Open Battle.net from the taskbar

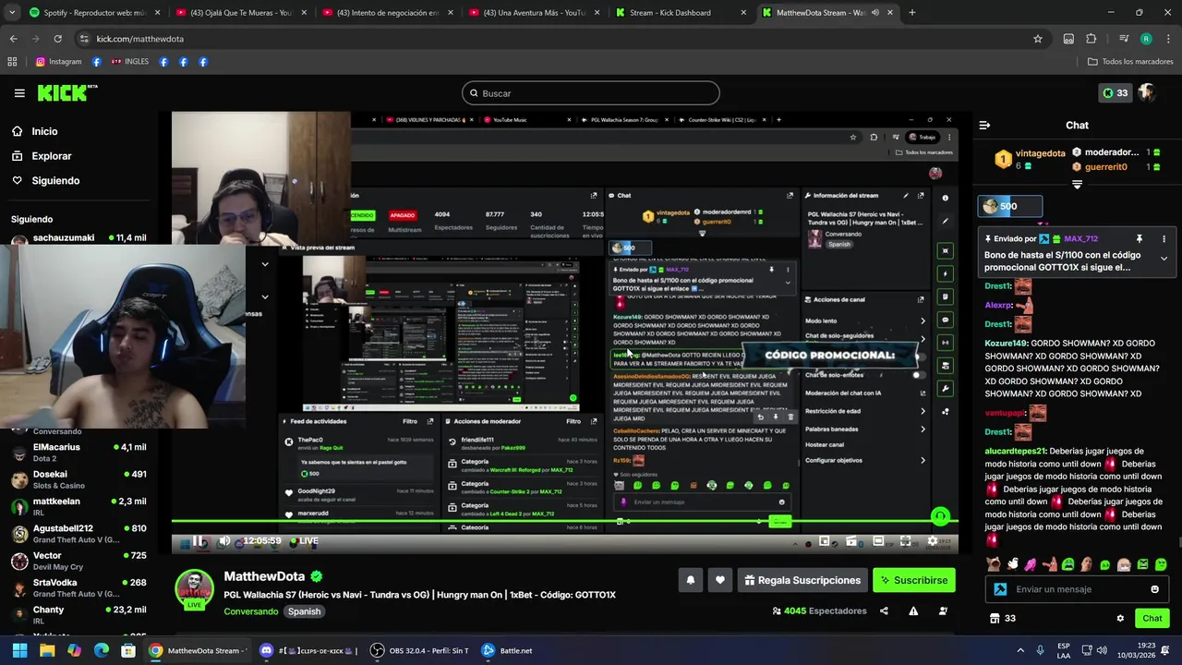pos(507,650)
